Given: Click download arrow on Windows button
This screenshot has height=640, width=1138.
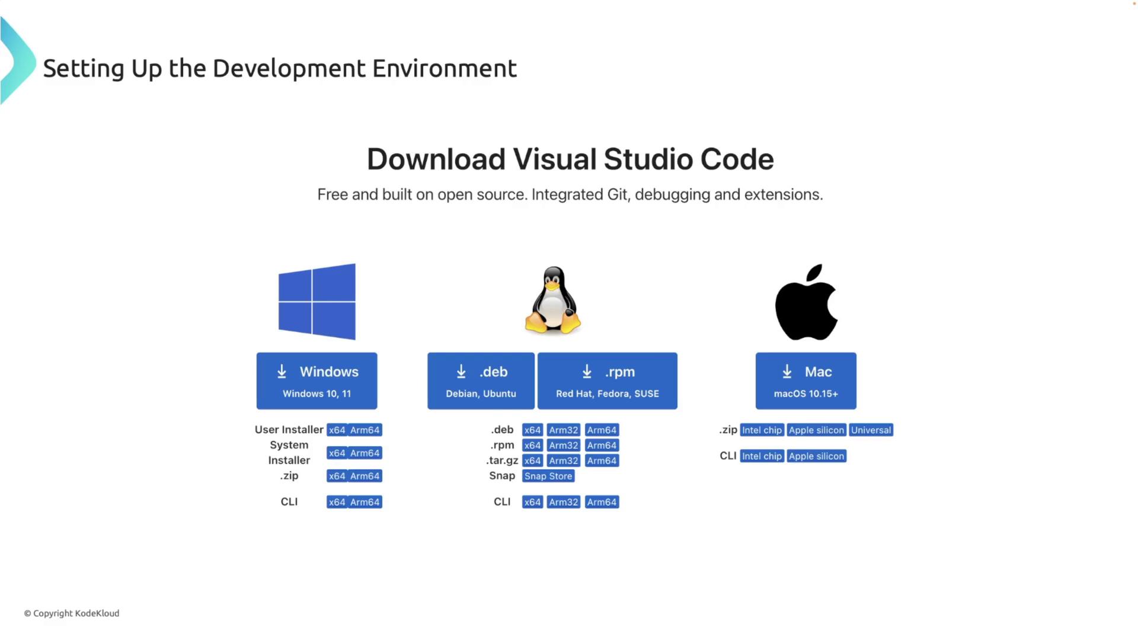Looking at the screenshot, I should pyautogui.click(x=282, y=372).
